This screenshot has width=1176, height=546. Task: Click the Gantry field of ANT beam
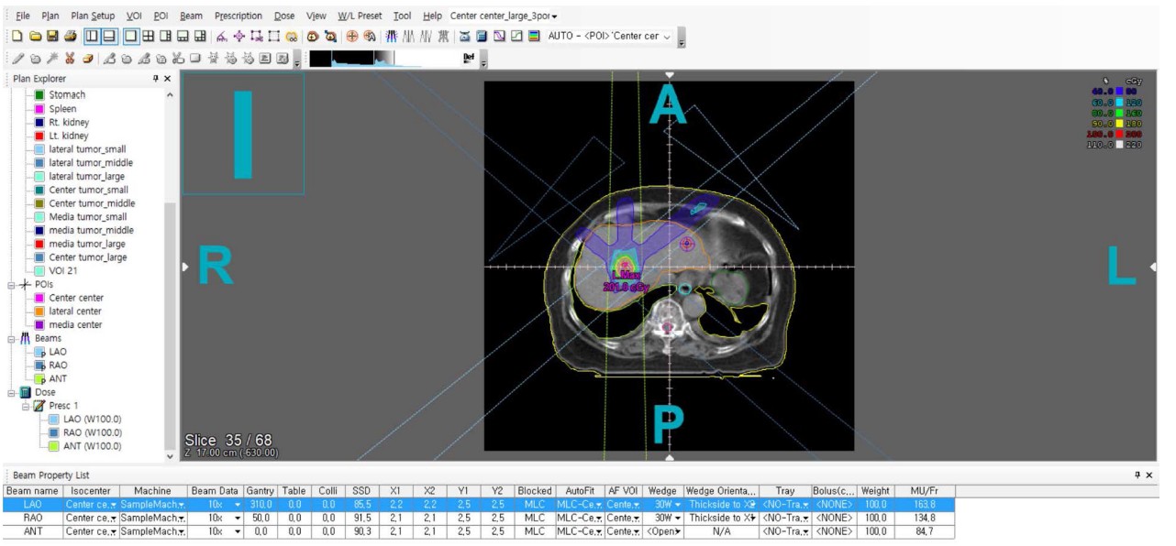tap(260, 531)
